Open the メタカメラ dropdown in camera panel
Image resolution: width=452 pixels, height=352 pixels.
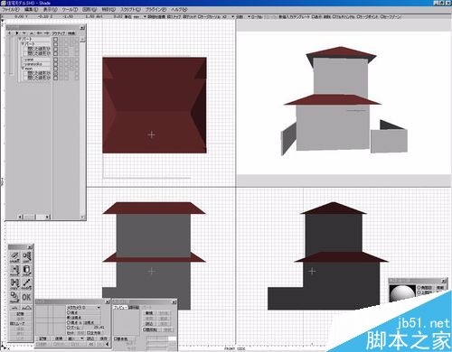[x=84, y=308]
